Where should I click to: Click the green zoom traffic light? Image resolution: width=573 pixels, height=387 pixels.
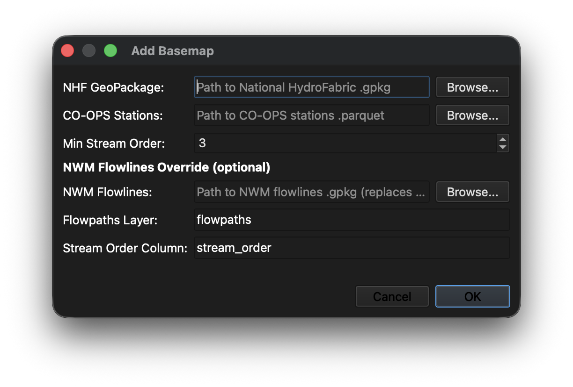110,50
